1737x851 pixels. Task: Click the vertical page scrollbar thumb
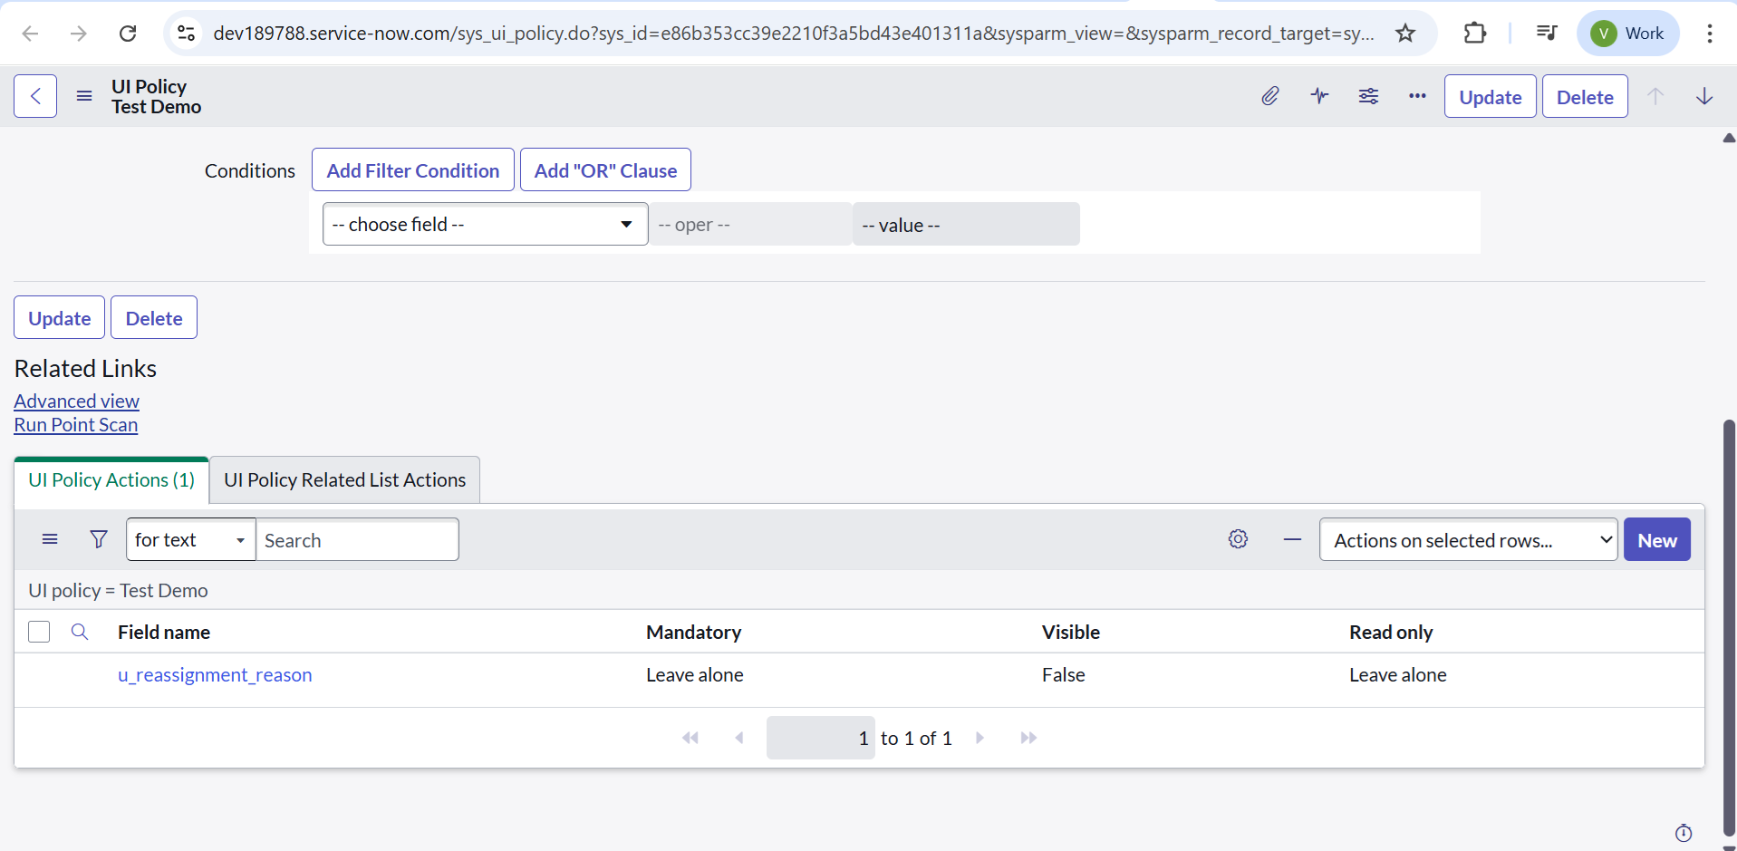[1728, 630]
